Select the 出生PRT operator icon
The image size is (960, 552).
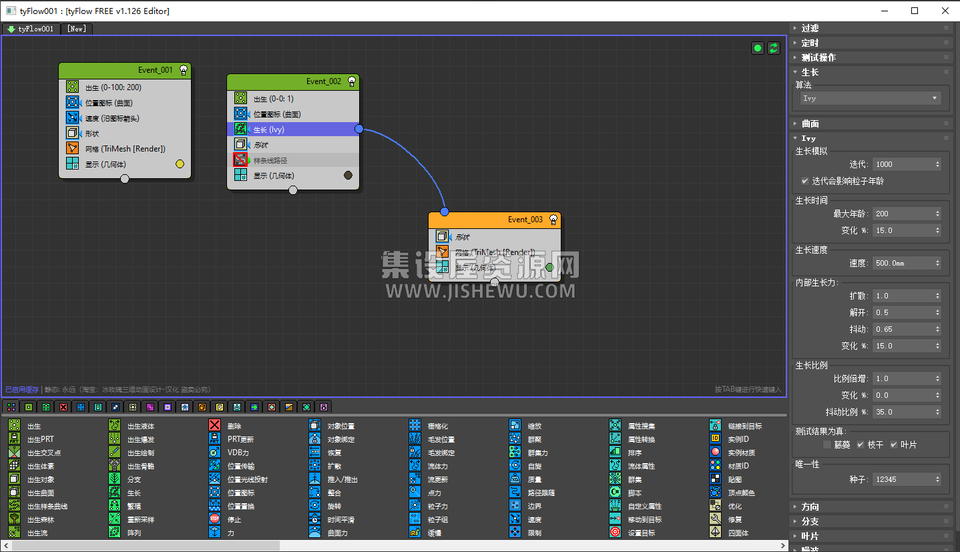[14, 439]
